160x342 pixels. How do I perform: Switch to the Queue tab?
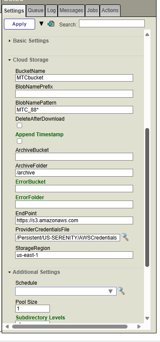pos(36,10)
